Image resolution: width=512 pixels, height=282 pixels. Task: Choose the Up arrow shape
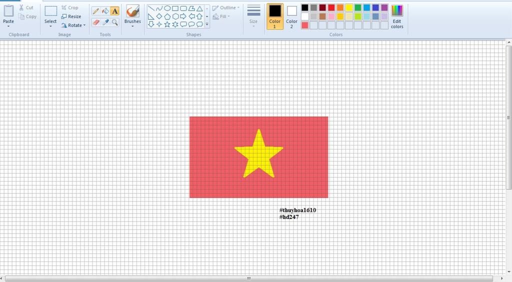tap(199, 16)
